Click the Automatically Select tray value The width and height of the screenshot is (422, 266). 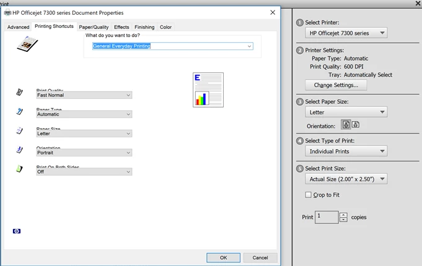pos(368,75)
